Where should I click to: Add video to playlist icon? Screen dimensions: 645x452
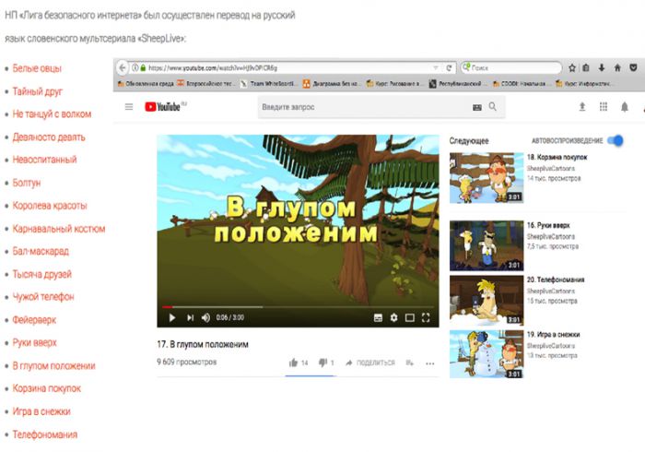410,363
